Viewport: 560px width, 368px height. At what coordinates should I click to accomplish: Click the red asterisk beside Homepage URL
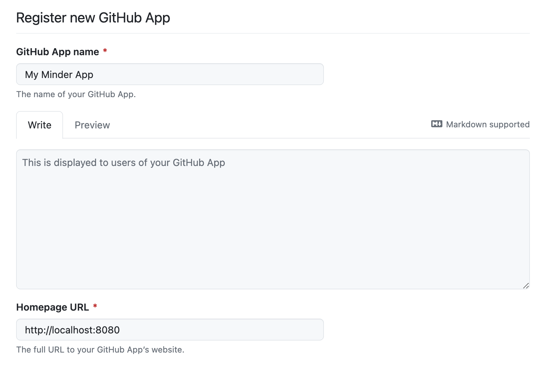[95, 306]
